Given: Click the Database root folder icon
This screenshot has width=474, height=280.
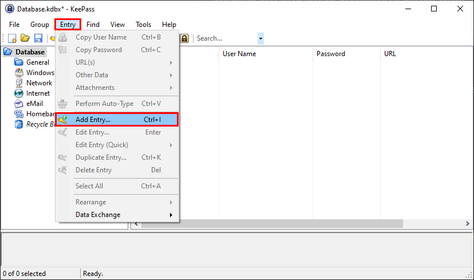Looking at the screenshot, I should [8, 52].
